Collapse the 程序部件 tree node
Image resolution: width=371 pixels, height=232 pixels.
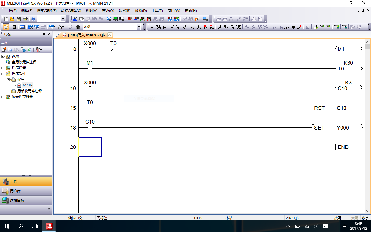click(x=3, y=74)
